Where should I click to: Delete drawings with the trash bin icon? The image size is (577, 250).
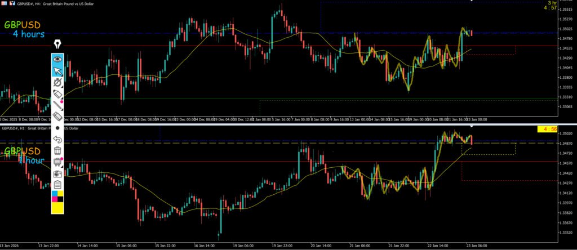tap(57, 150)
